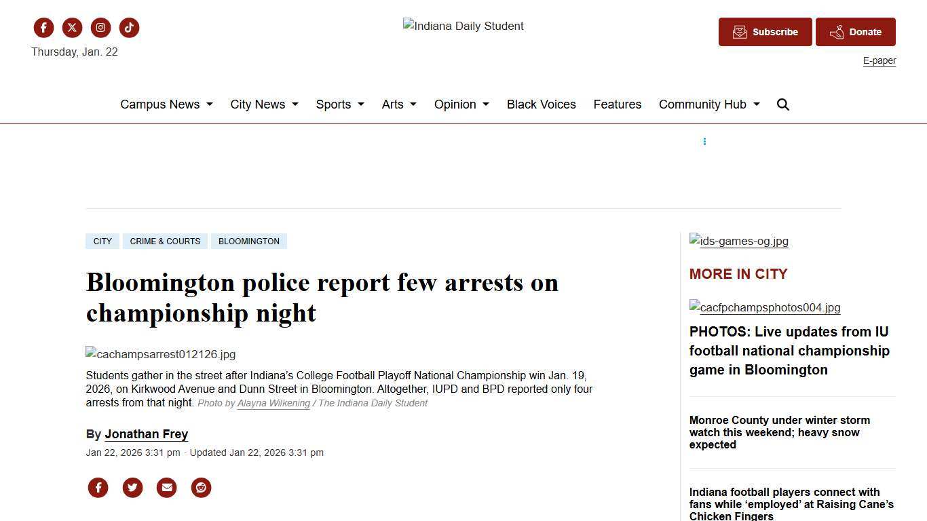Screen dimensions: 927x521
Task: Open the Sports dropdown menu
Action: [x=339, y=104]
